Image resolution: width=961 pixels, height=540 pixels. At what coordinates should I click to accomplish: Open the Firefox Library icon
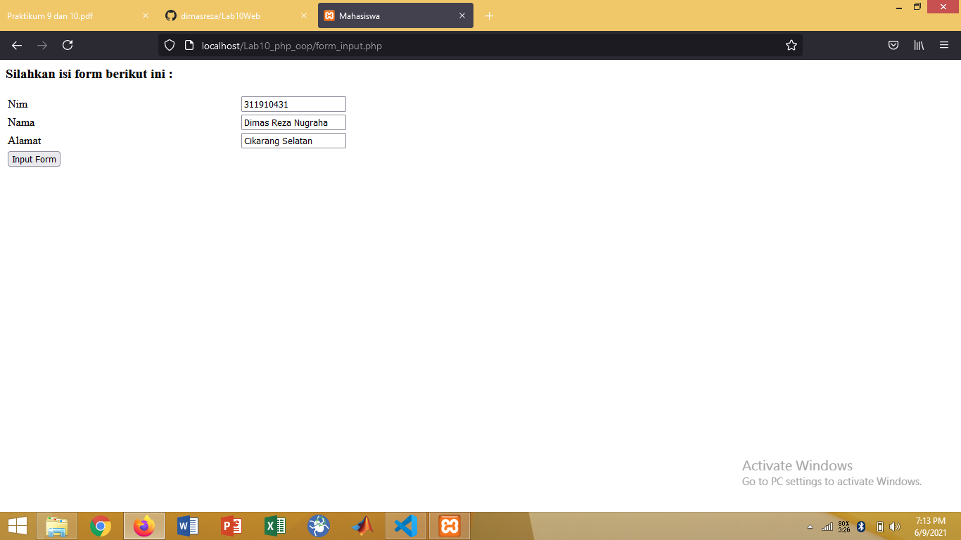point(918,45)
